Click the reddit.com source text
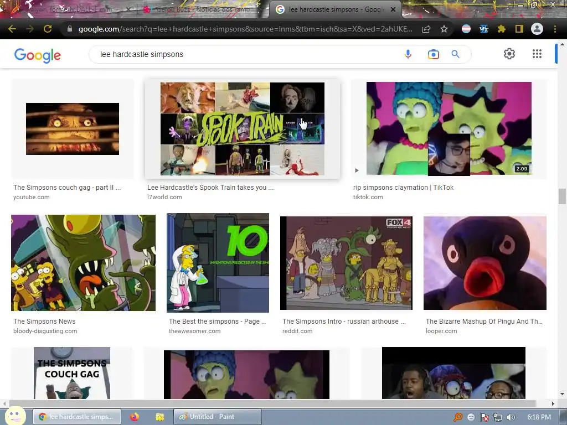The width and height of the screenshot is (567, 425). (297, 331)
